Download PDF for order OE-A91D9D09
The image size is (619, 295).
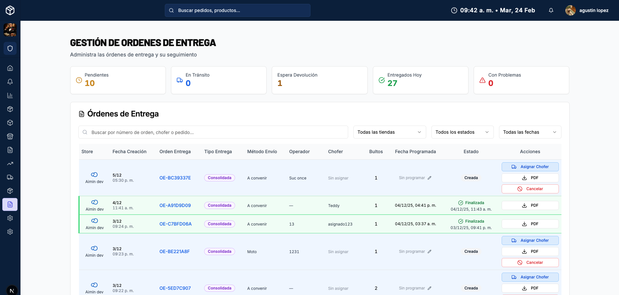[x=530, y=205]
